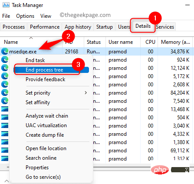Open the View menu
Image resolution: width=194 pixels, height=184 pixels.
coord(46,16)
